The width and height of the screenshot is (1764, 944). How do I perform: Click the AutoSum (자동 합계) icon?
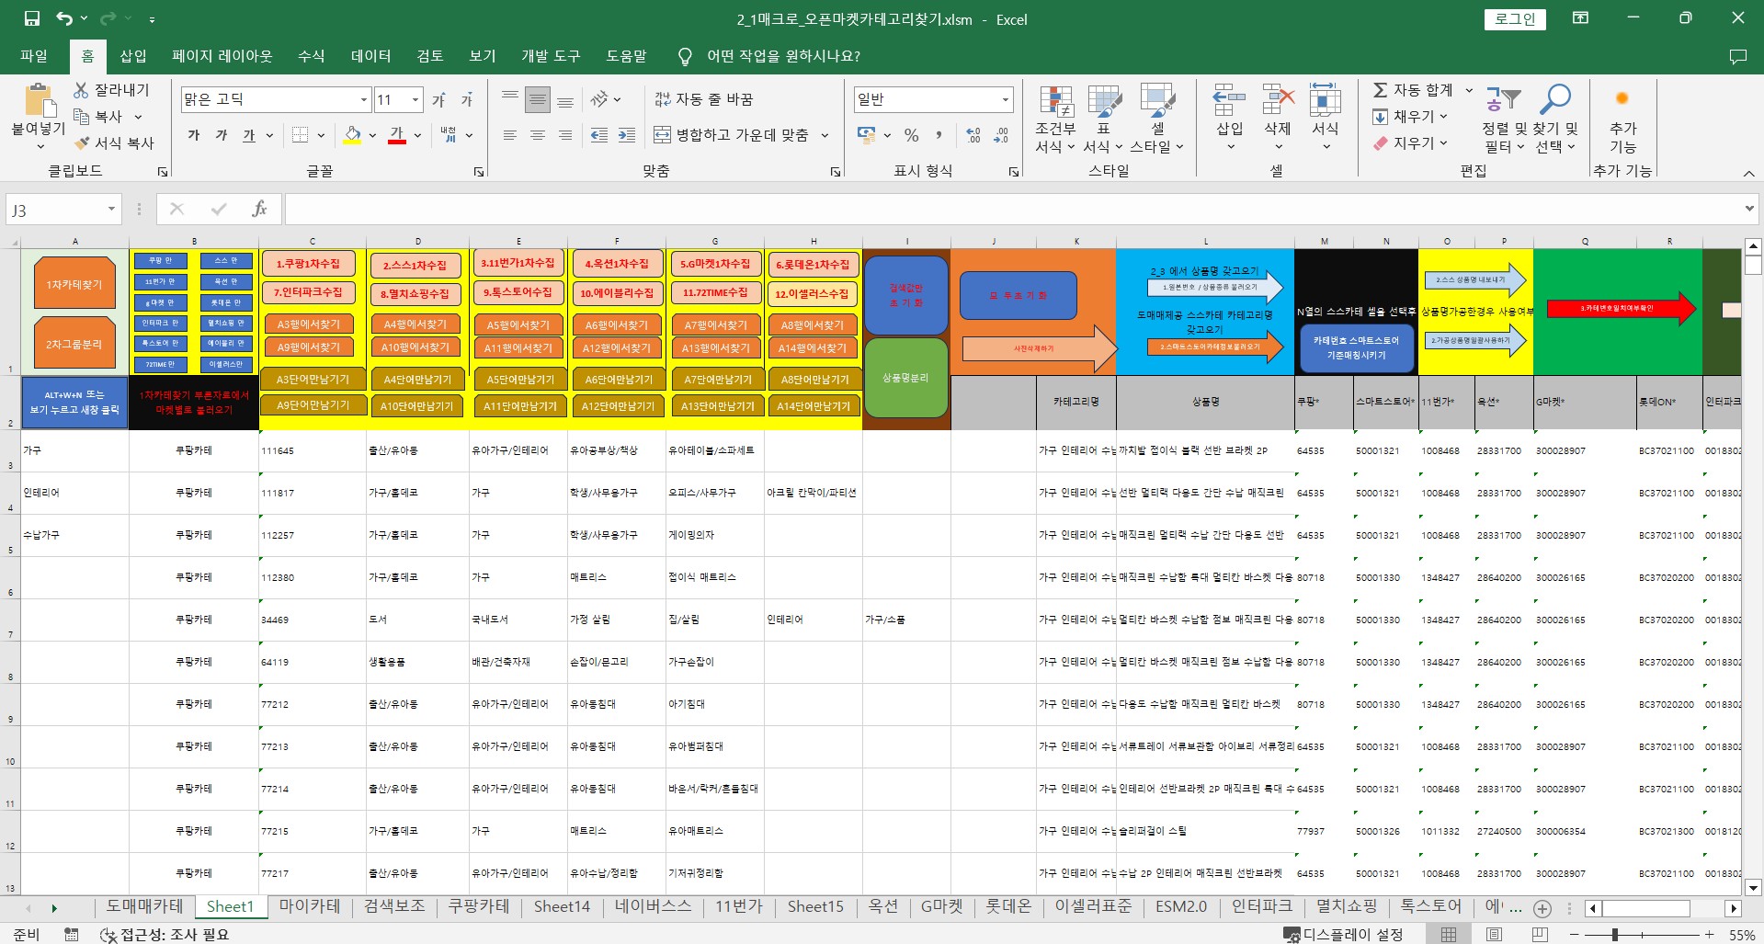click(1380, 90)
